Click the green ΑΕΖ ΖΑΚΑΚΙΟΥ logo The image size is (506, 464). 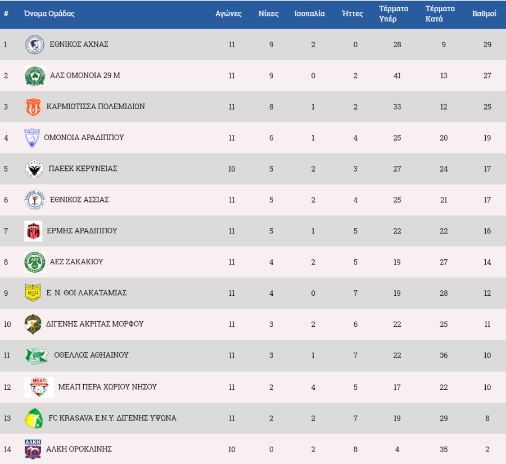(35, 262)
